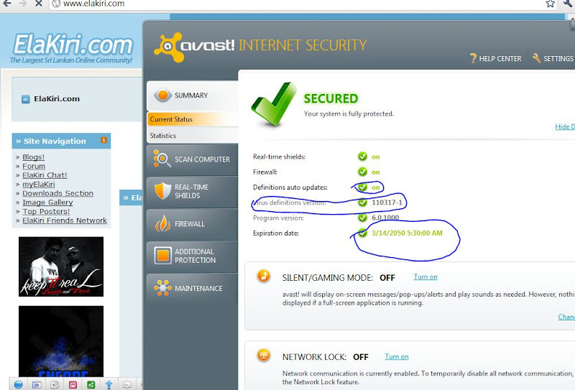Click the Network Lock orange icon
575x390 pixels.
pos(263,356)
